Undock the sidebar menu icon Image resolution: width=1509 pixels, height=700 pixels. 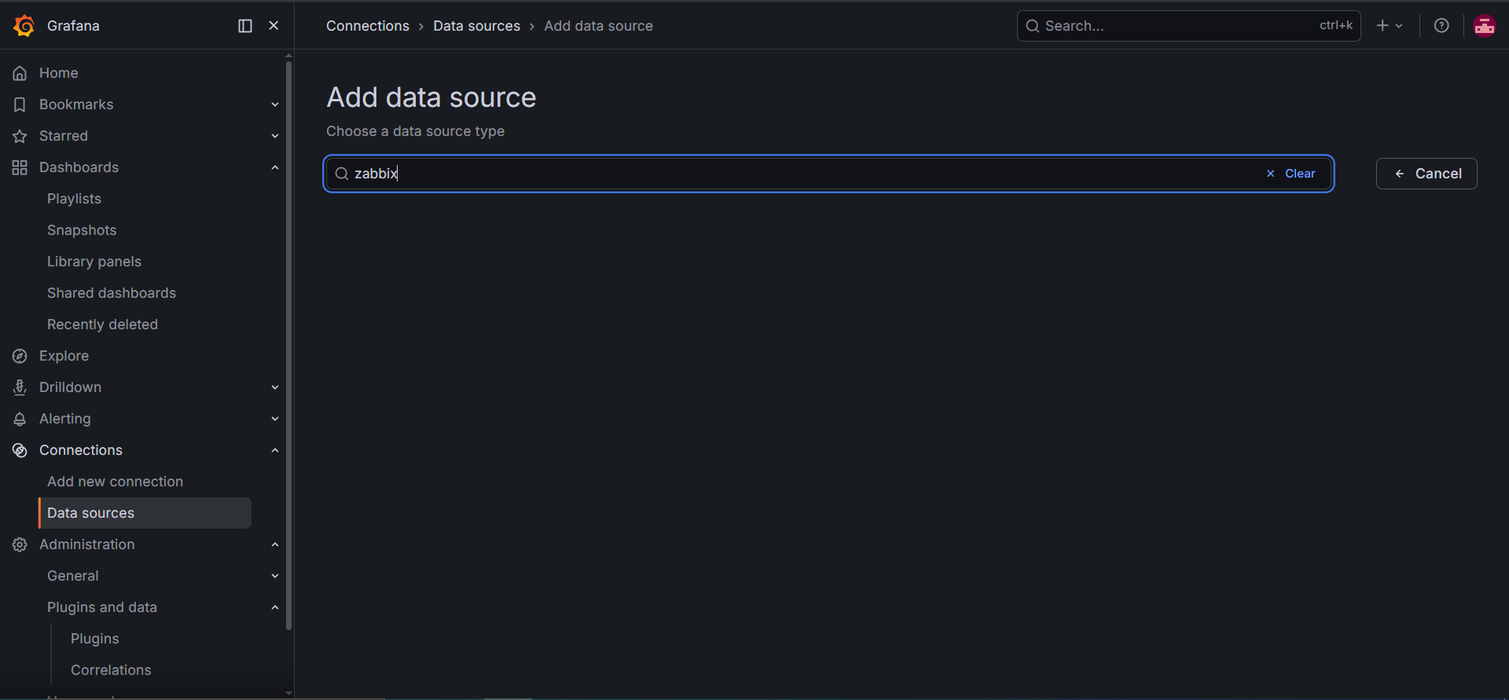click(x=245, y=26)
